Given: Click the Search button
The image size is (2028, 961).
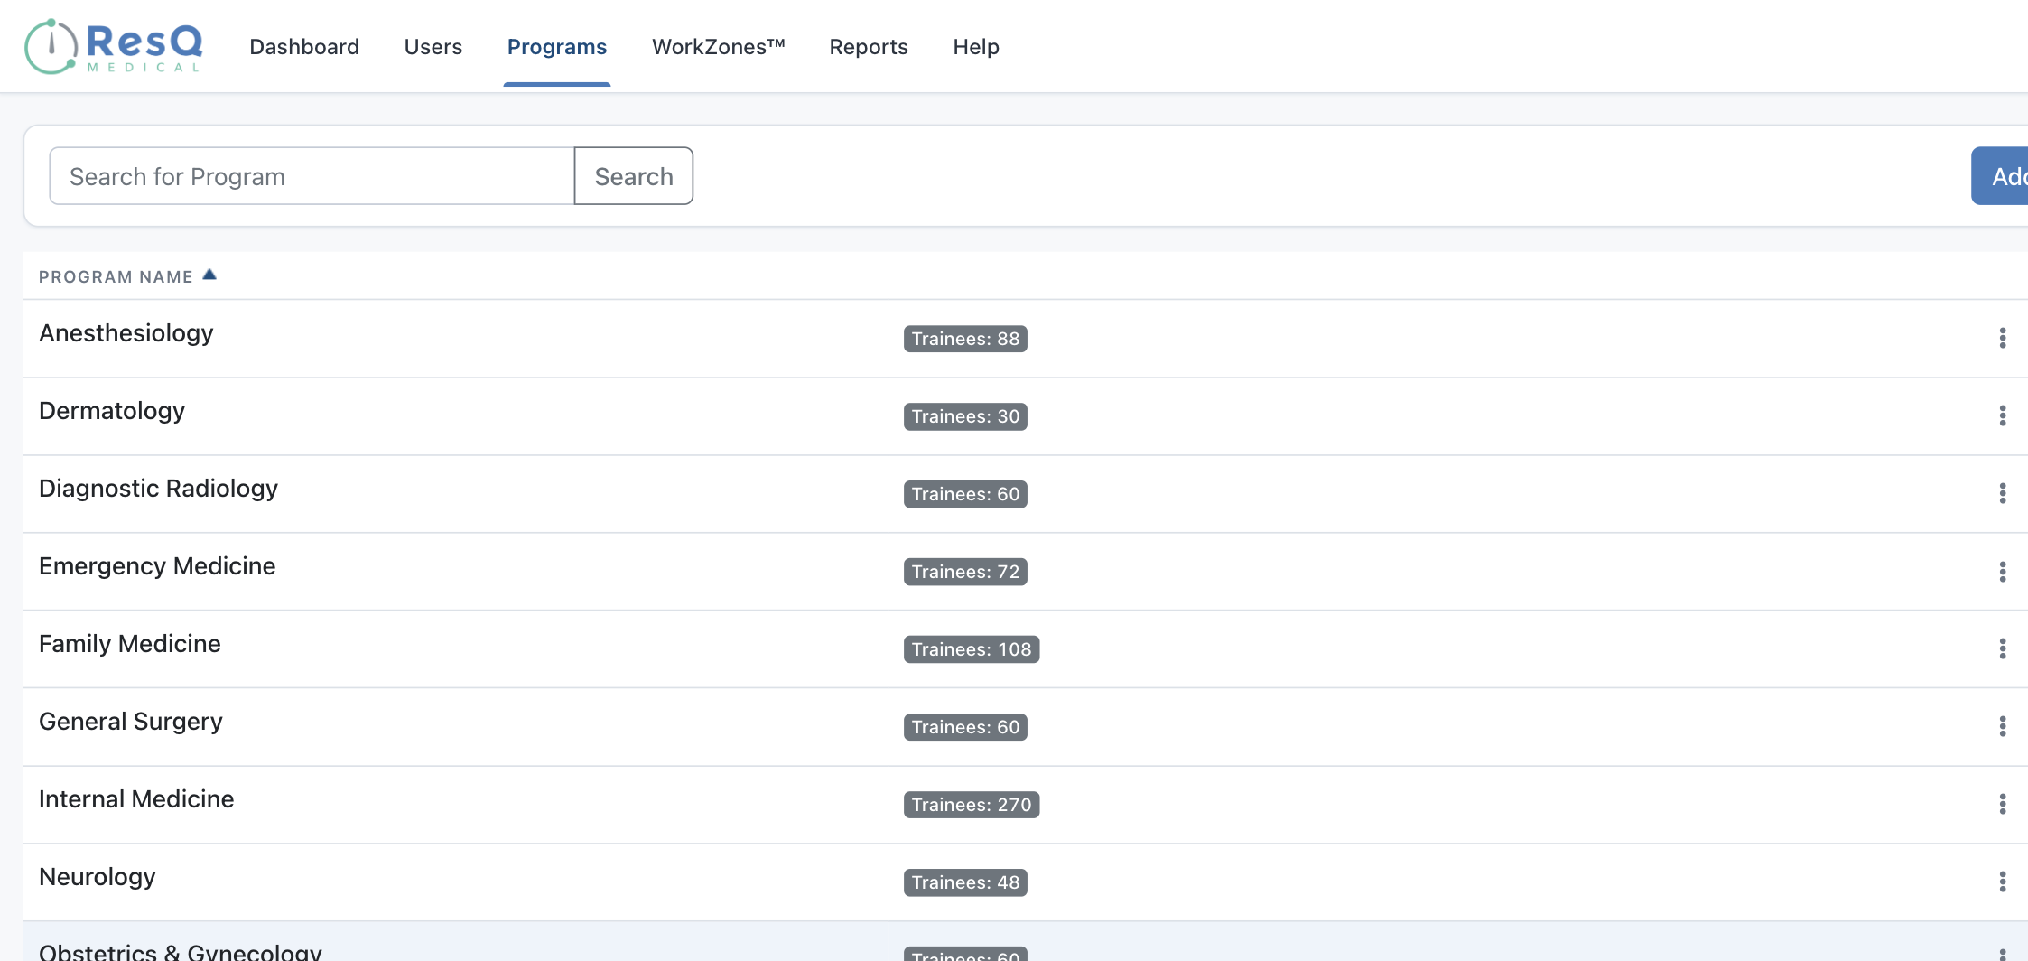Looking at the screenshot, I should click(634, 176).
